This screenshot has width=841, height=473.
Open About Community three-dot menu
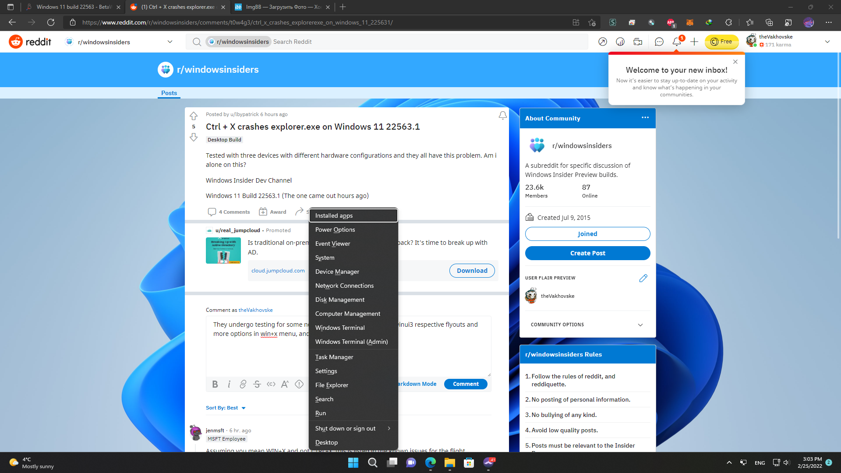click(x=645, y=117)
